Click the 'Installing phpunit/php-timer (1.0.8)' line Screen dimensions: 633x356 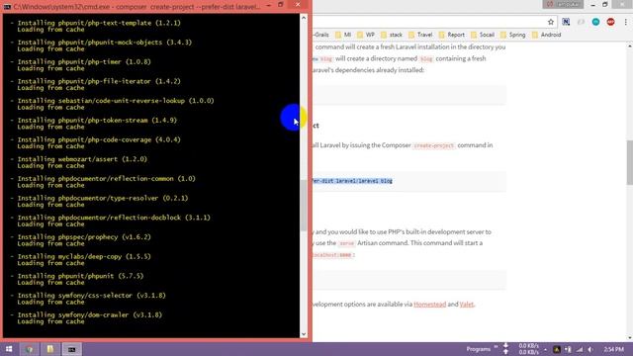pyautogui.click(x=84, y=61)
